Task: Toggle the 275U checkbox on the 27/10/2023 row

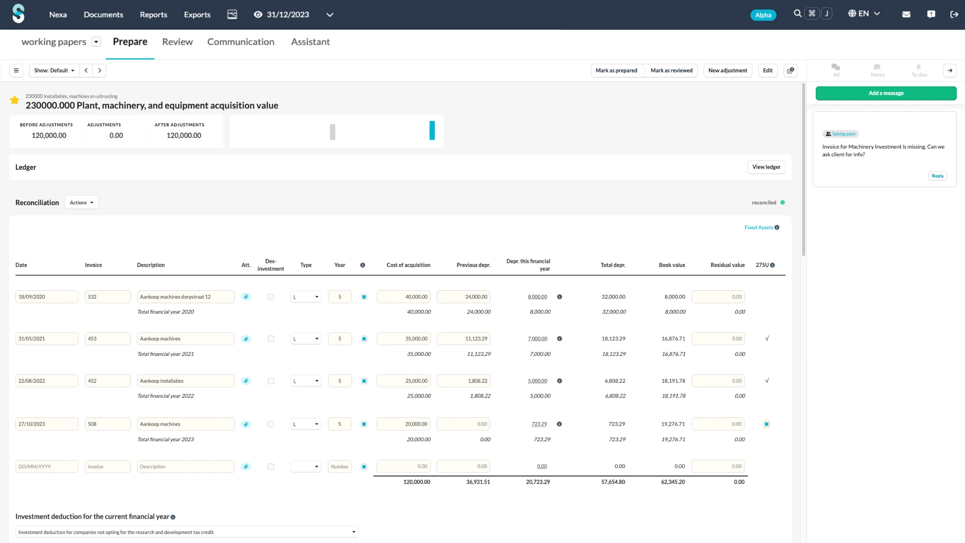Action: coord(766,424)
